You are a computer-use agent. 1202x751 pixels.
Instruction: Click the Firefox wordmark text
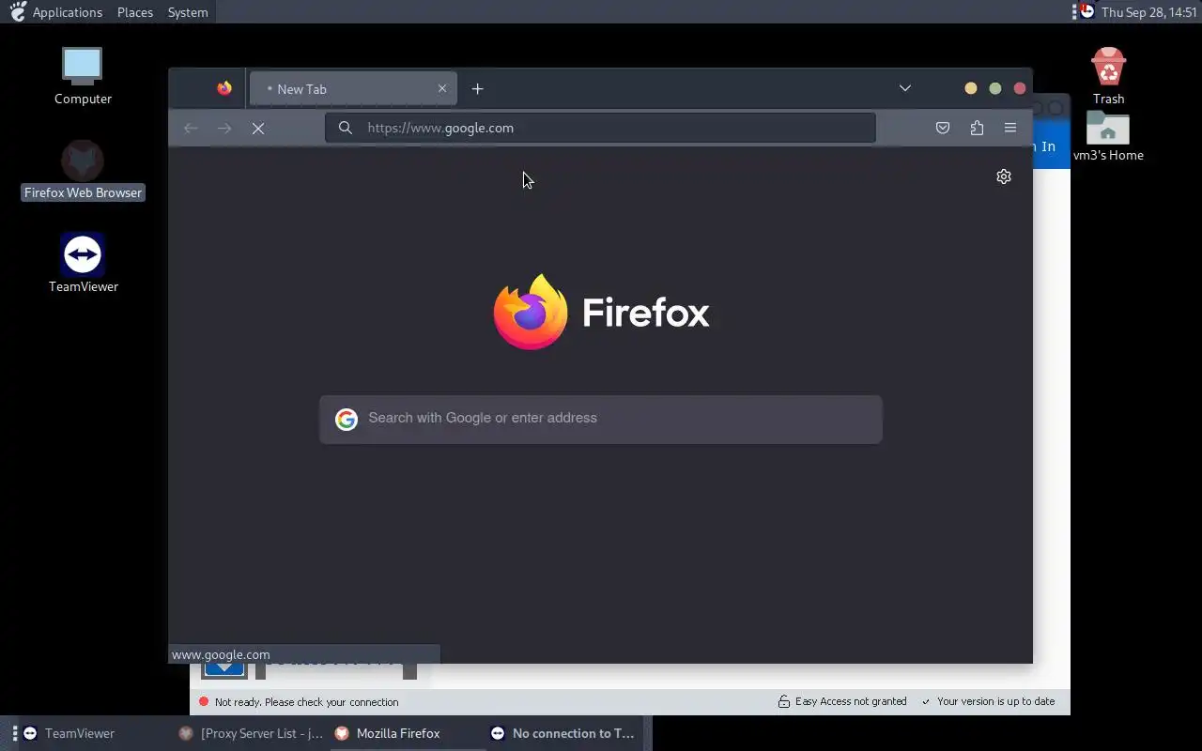click(646, 313)
